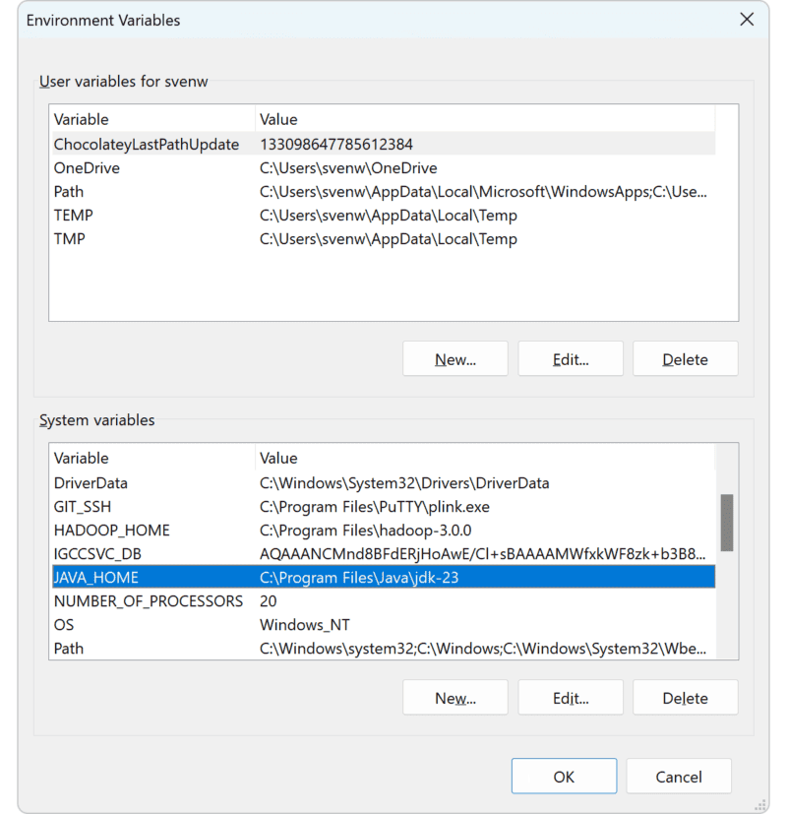
Task: Select the Path user variable
Action: [x=148, y=191]
